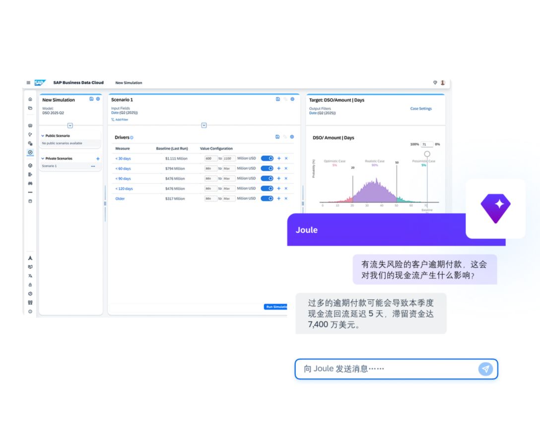540x447 pixels.
Task: Collapse the Public Scenario section
Action: tap(43, 136)
